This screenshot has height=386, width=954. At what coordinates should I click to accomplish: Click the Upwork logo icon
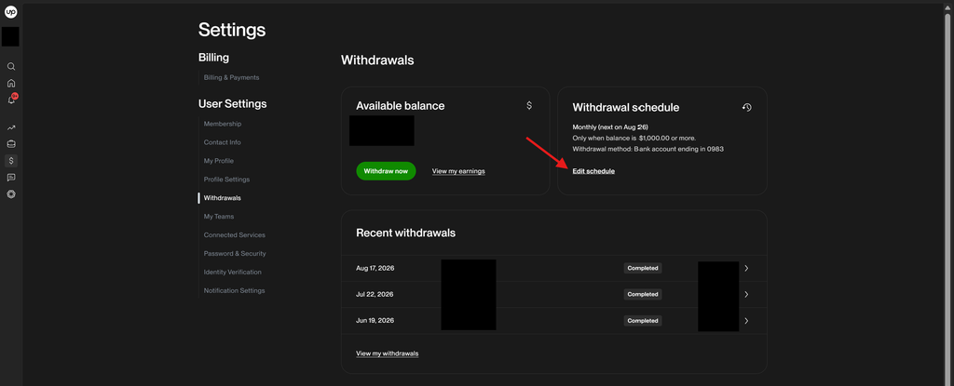coord(11,11)
